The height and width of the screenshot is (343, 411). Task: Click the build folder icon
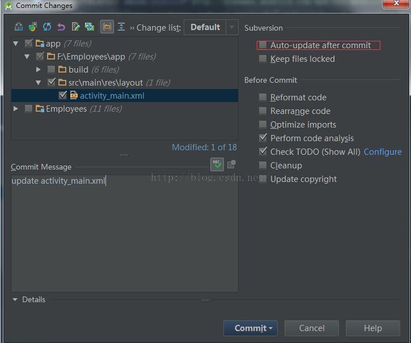pos(62,69)
